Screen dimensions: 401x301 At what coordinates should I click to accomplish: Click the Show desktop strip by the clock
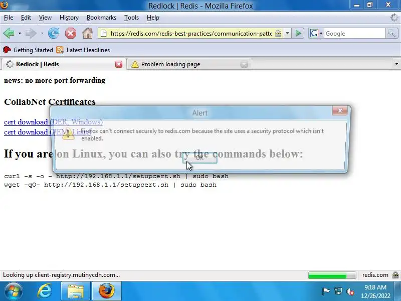398,291
